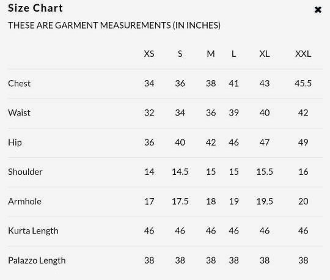
Task: Select the XS size column header
Action: 149,54
